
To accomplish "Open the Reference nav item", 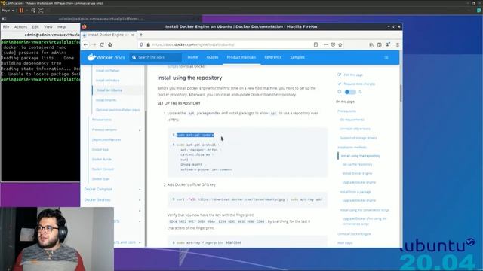I will pos(273,57).
